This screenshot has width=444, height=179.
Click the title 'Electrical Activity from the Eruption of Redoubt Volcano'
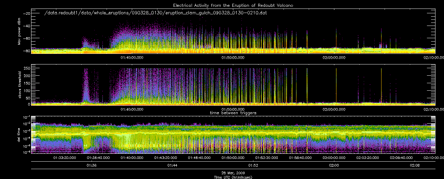point(233,5)
